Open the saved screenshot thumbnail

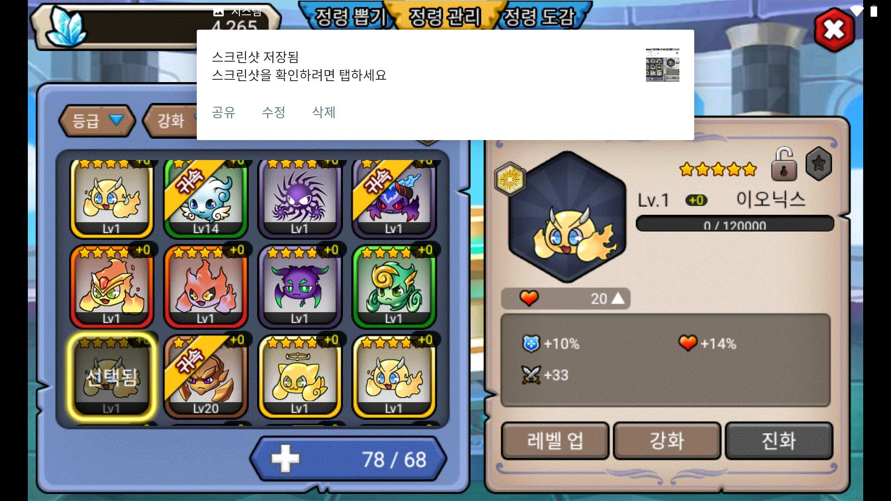click(662, 64)
